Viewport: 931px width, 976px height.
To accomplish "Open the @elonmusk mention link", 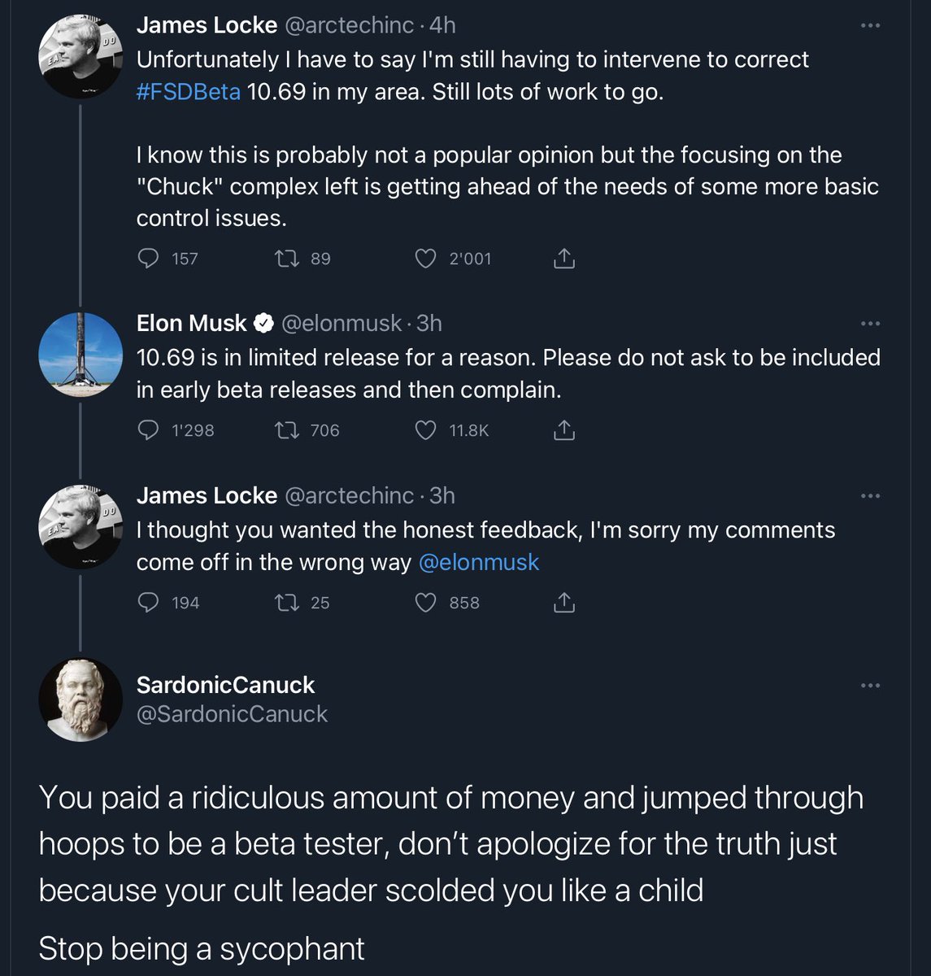I will coord(478,563).
